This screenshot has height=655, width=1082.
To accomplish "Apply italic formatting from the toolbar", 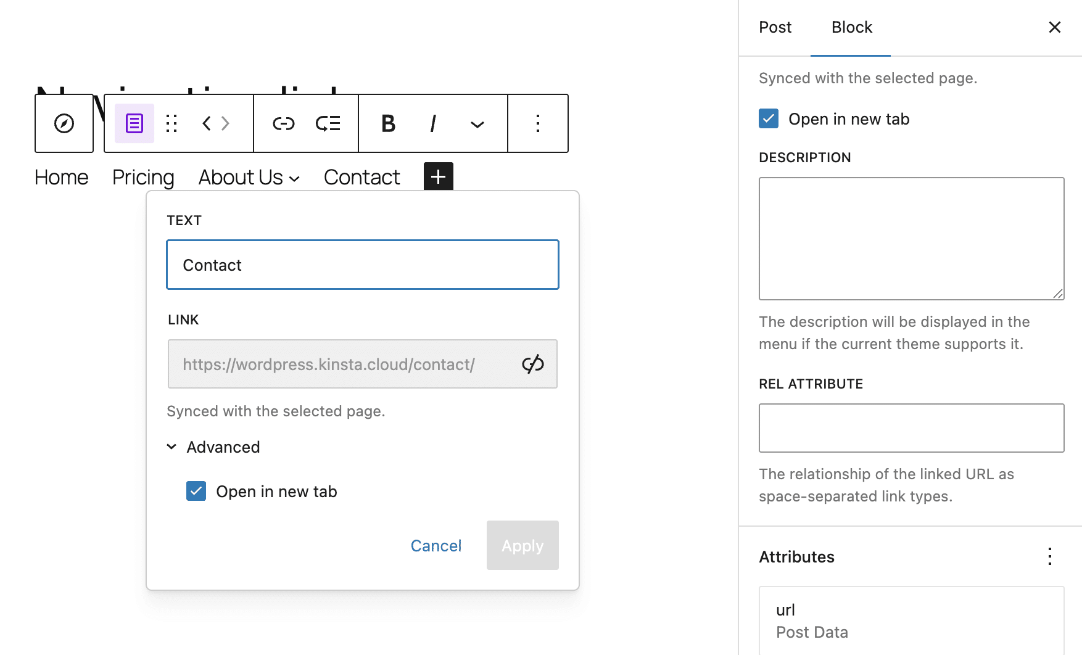I will (x=432, y=123).
